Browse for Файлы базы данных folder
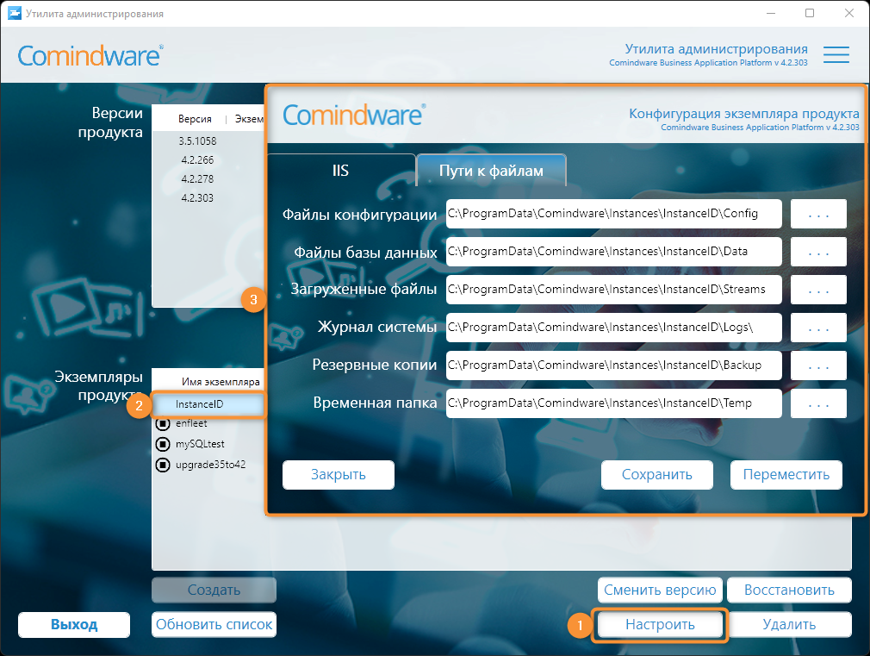 818,252
